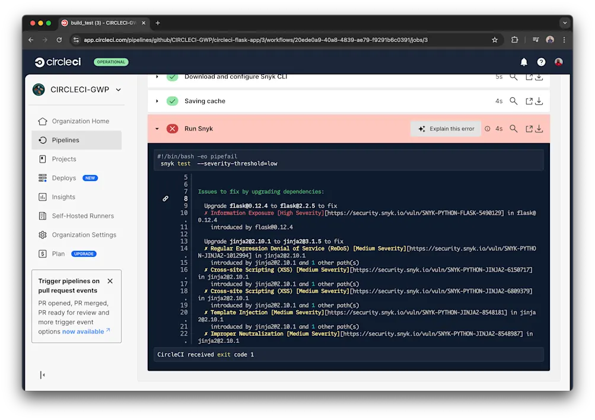Screen dimensions: 595x420
Task: Click the info icon next to 4s in Run Snyk
Action: [x=487, y=129]
